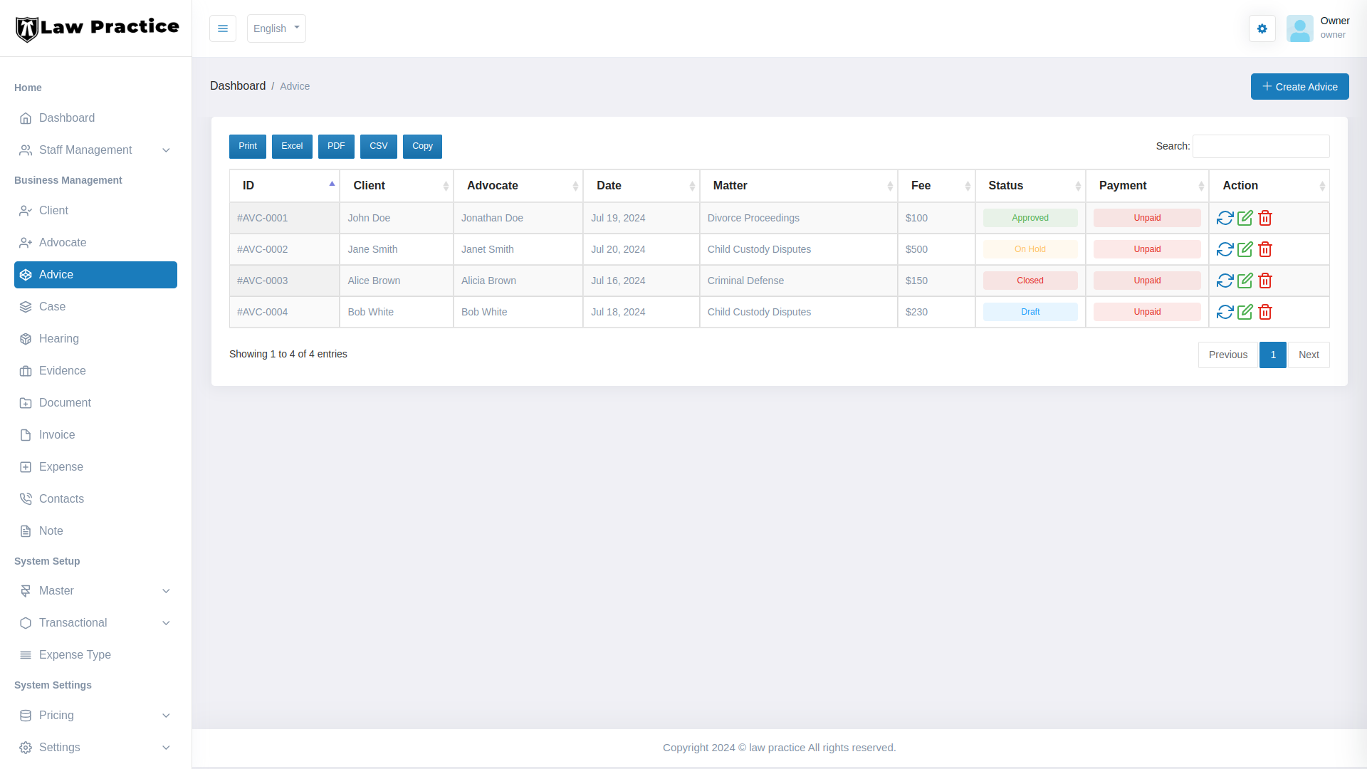Delete the #AVC-0003 advice via trash icon
The height and width of the screenshot is (769, 1367).
[1264, 281]
